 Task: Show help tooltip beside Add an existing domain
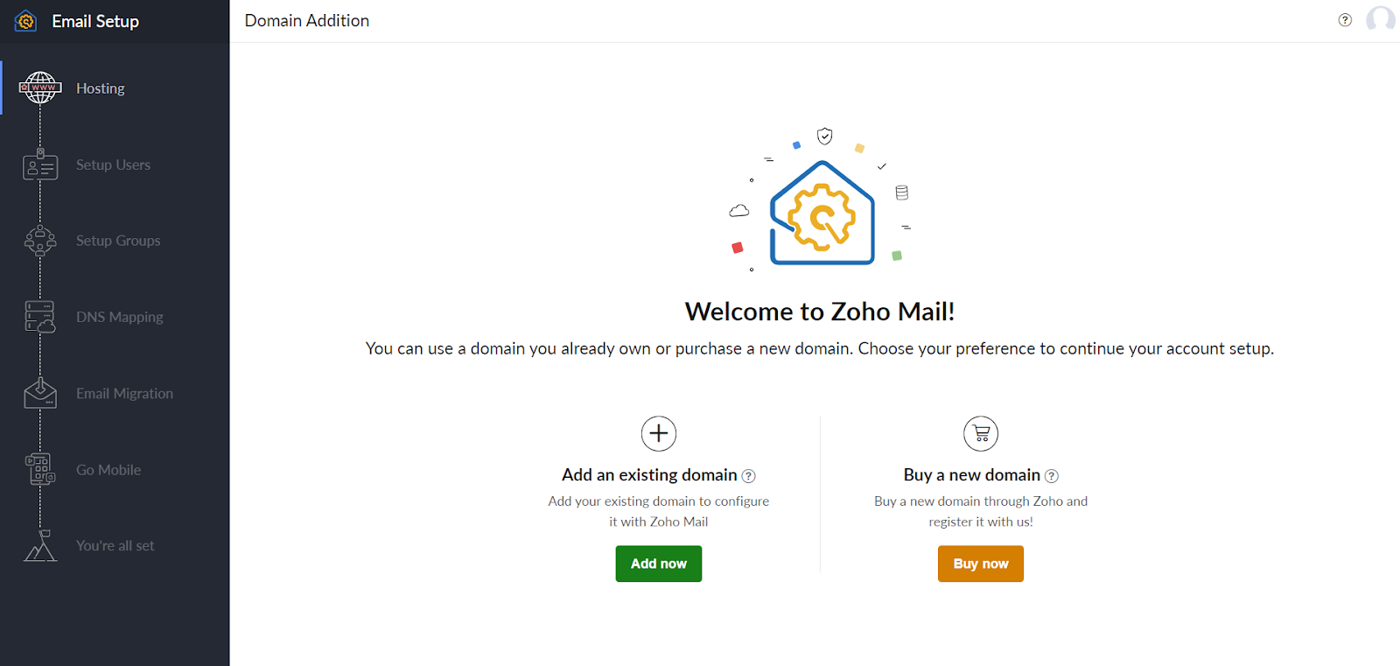tap(749, 476)
